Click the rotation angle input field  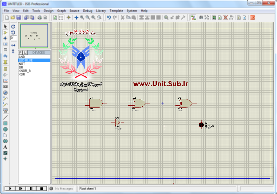coord(13,38)
